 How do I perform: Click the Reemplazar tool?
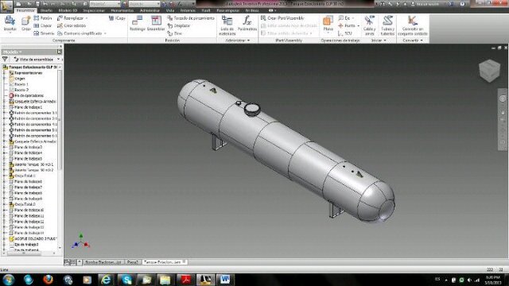point(72,18)
